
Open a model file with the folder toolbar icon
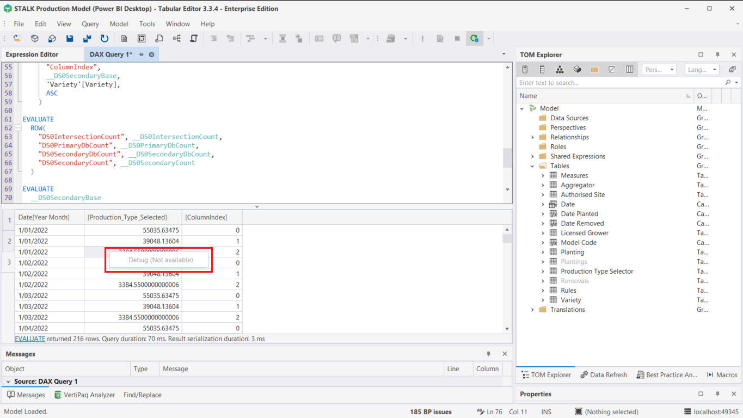[x=17, y=38]
